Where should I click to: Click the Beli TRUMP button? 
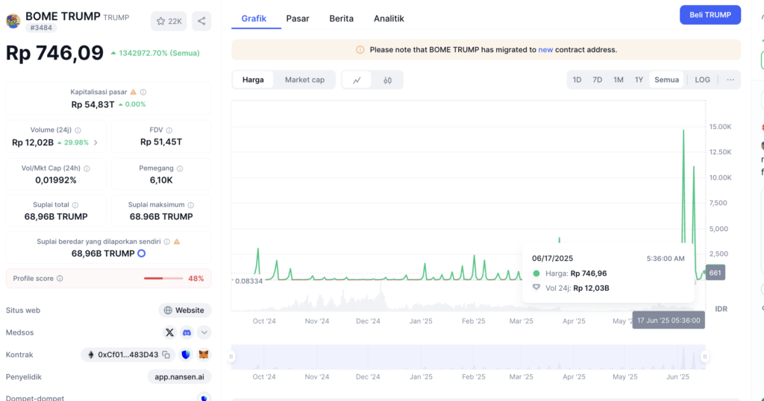(x=710, y=15)
